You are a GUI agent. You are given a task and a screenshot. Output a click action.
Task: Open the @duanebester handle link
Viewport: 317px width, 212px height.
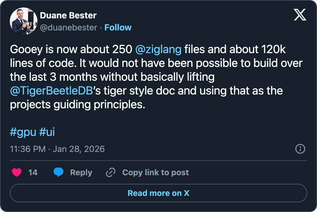tap(69, 28)
